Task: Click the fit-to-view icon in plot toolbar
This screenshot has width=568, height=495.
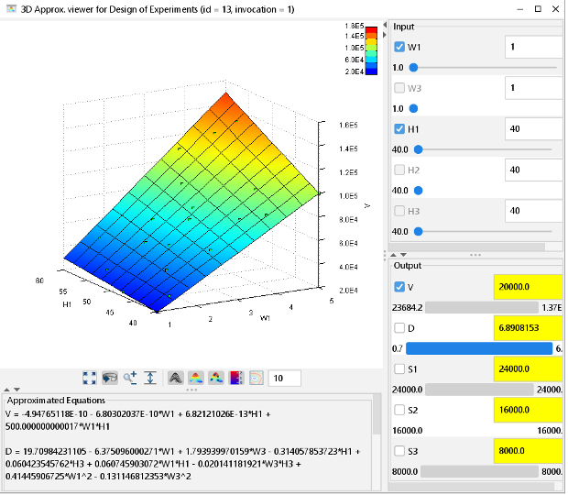Action: [x=90, y=378]
